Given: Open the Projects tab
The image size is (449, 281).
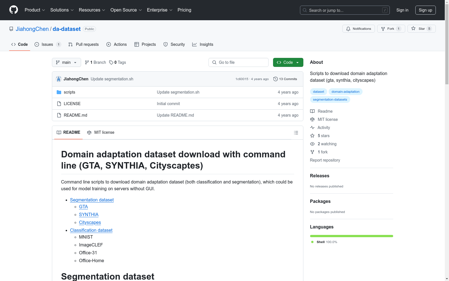Looking at the screenshot, I should tap(145, 44).
